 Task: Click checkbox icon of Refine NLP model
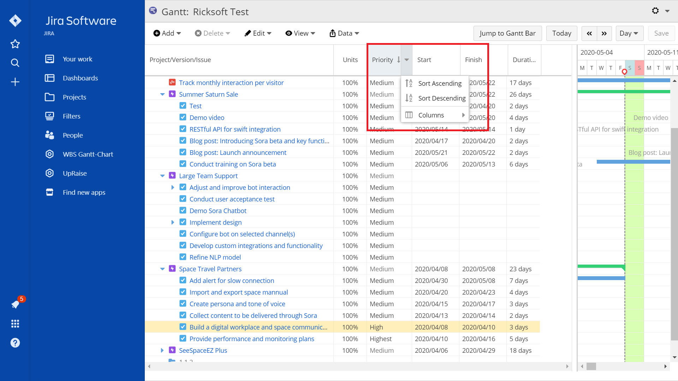tap(183, 257)
